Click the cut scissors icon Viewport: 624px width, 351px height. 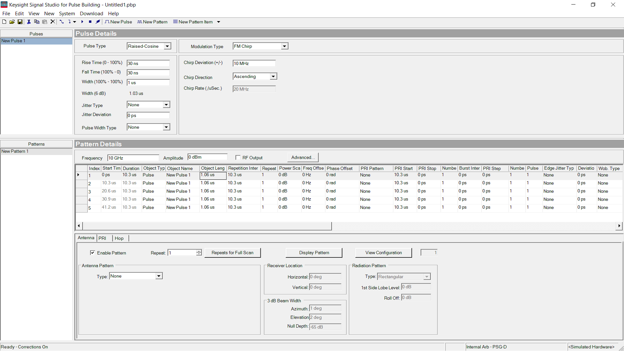point(29,22)
